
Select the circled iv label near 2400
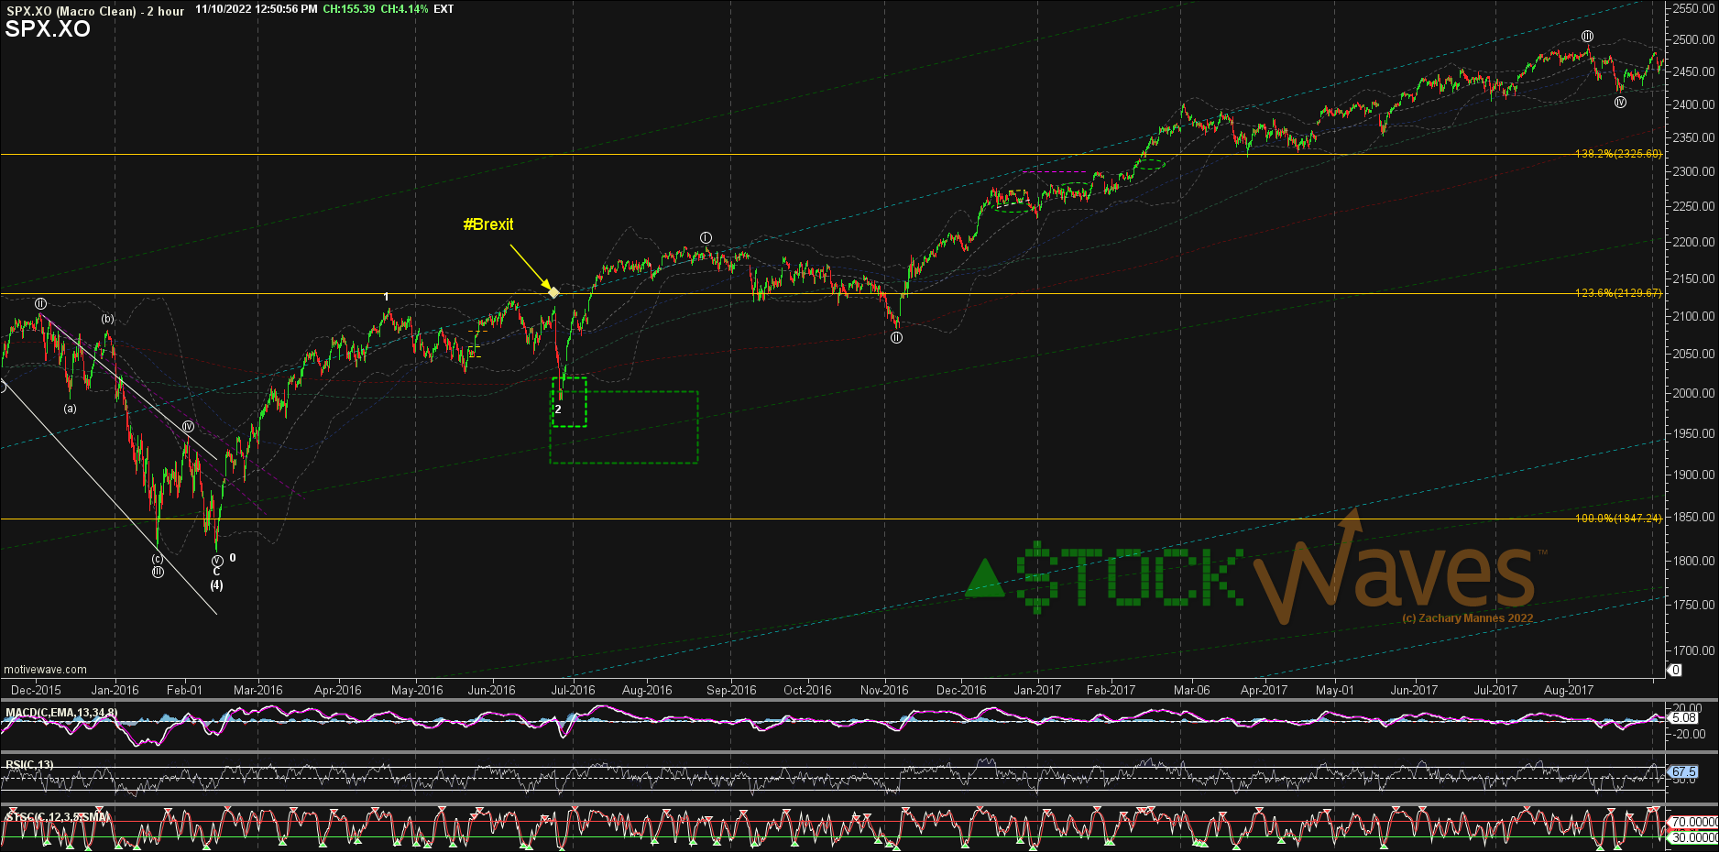pos(1620,103)
